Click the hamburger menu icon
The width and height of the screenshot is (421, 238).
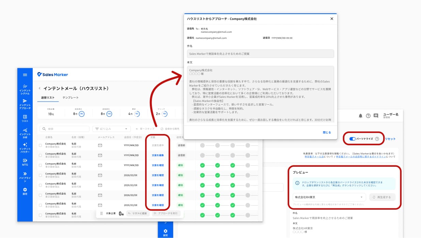pyautogui.click(x=25, y=75)
